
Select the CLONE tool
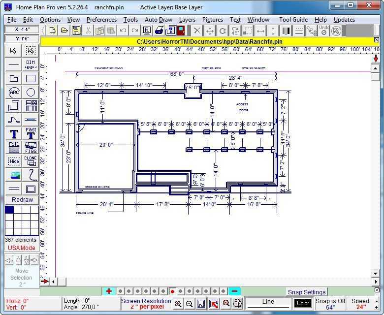[31, 161]
